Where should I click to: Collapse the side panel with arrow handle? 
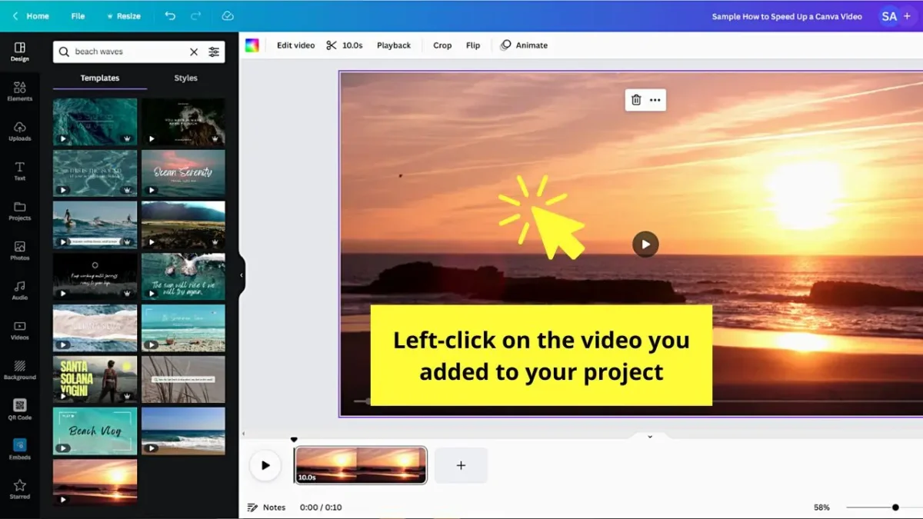[242, 274]
